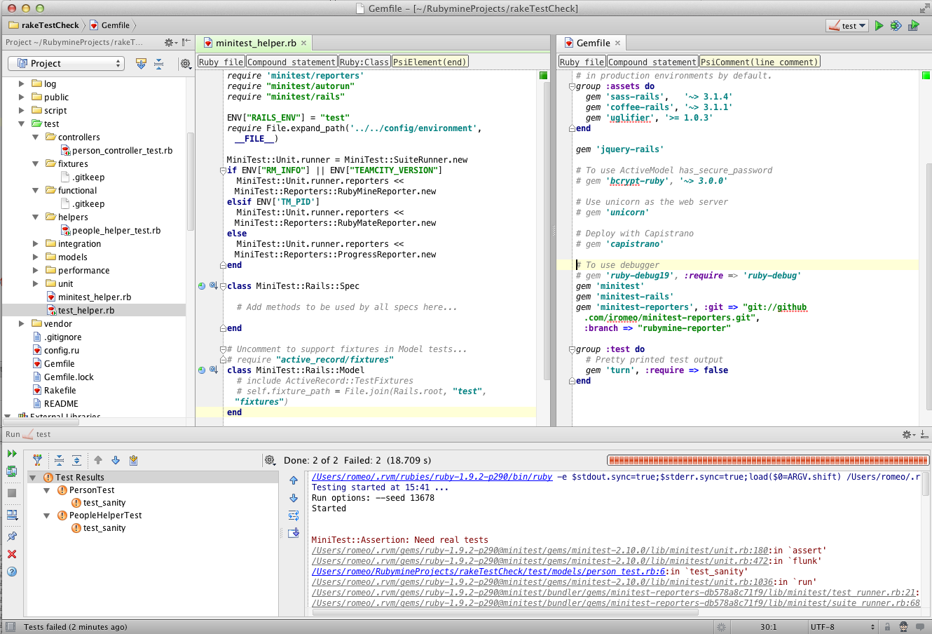Open the Project view selector combo box

[66, 63]
